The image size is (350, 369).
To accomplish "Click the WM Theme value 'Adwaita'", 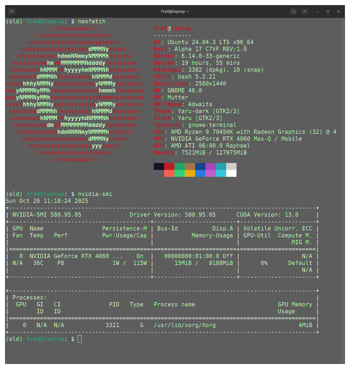I will pyautogui.click(x=200, y=104).
